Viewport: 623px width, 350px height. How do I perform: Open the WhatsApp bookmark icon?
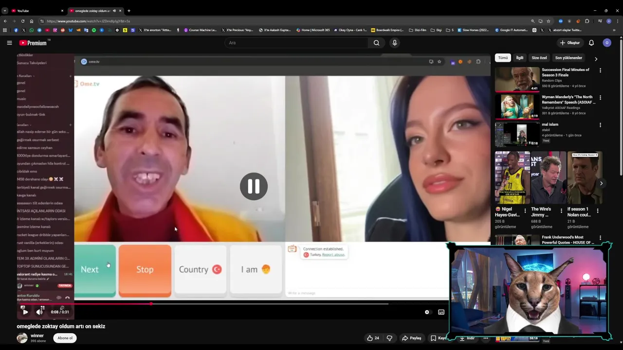[31, 30]
